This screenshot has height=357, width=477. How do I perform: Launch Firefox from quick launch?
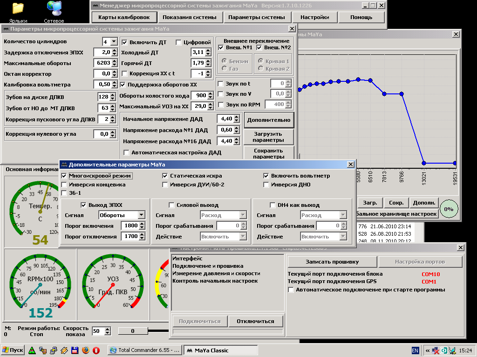point(86,350)
